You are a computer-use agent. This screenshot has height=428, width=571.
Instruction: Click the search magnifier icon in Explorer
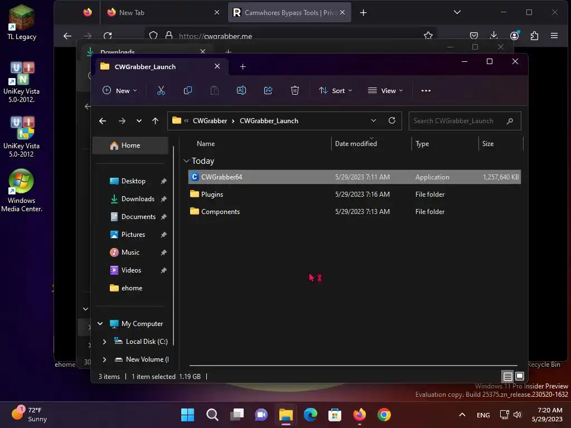click(x=510, y=121)
